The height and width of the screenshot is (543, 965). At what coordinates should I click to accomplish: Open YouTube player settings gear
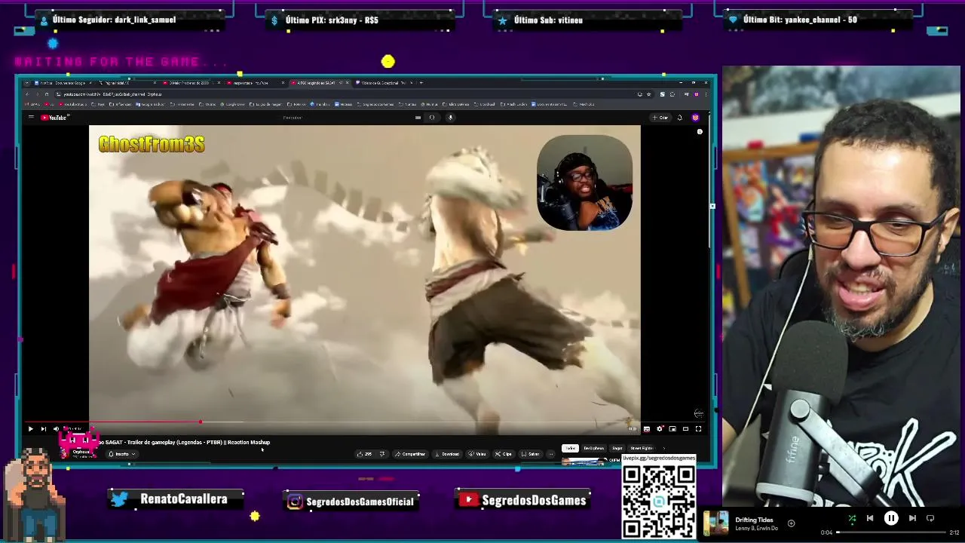(x=660, y=428)
